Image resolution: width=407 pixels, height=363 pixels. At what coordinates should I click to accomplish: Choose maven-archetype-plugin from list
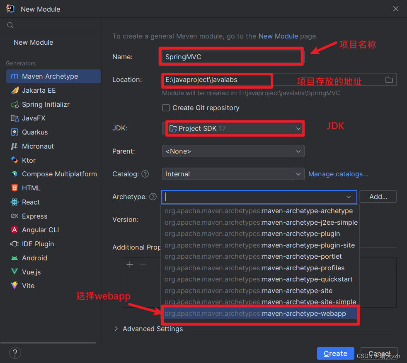(x=260, y=233)
